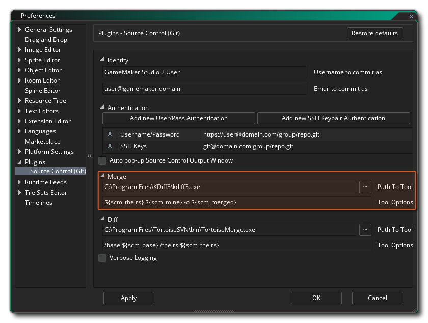Collapse the Merge section
This screenshot has width=428, height=323.
pyautogui.click(x=102, y=177)
